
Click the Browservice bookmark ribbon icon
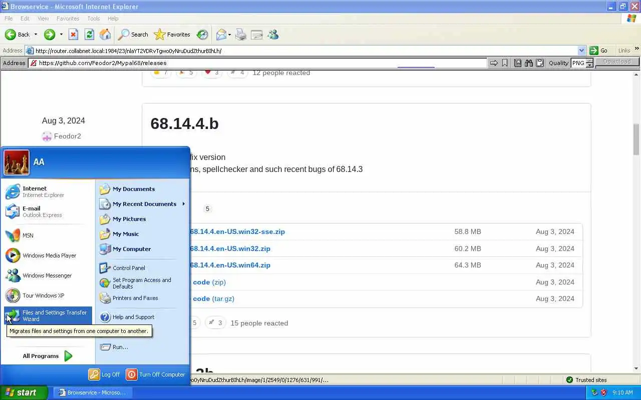coord(505,63)
